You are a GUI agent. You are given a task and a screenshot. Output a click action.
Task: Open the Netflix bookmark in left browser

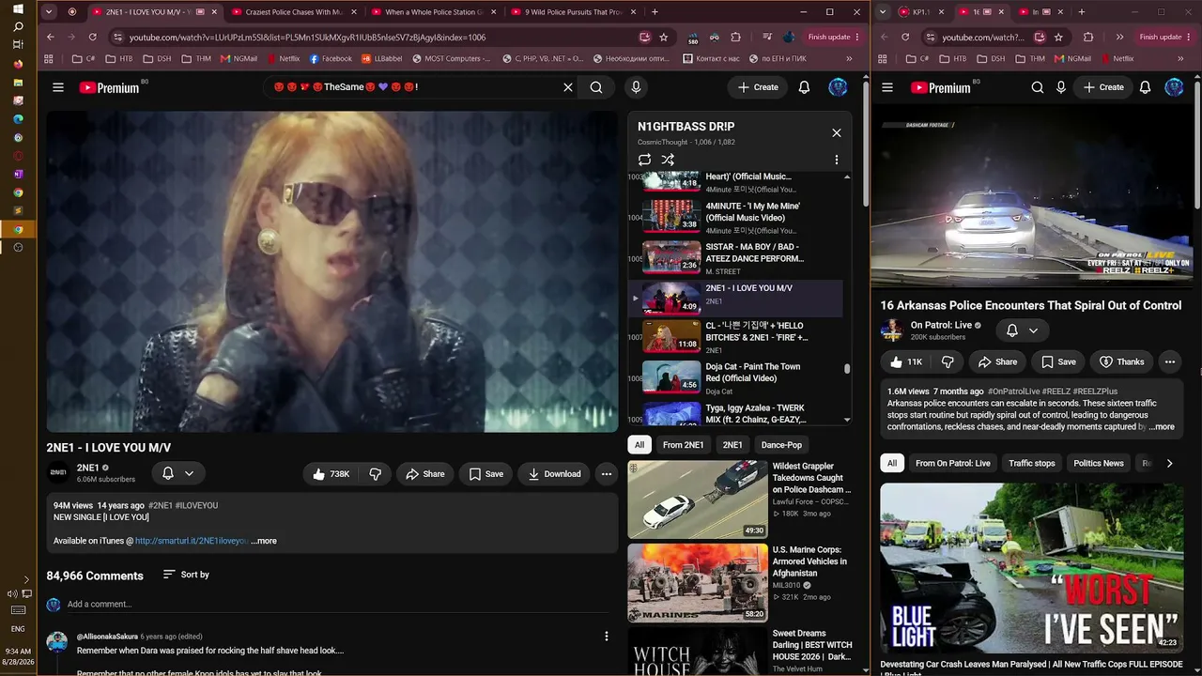[284, 58]
